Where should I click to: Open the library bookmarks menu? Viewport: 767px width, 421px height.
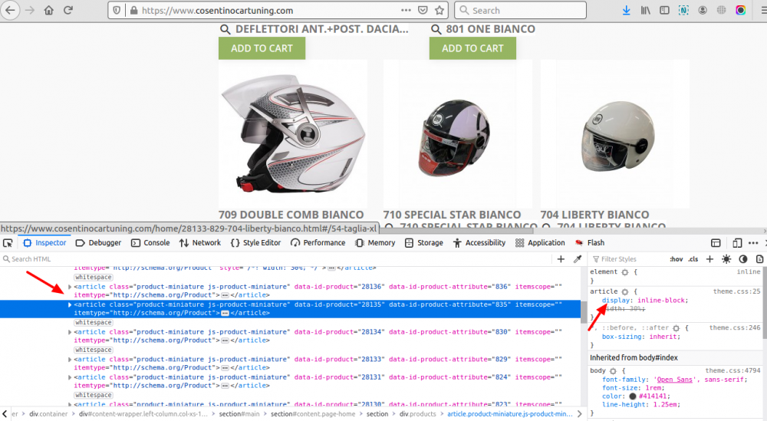click(x=646, y=10)
